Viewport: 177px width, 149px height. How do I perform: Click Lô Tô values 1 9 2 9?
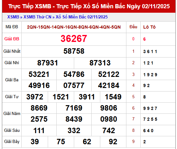point(150,75)
